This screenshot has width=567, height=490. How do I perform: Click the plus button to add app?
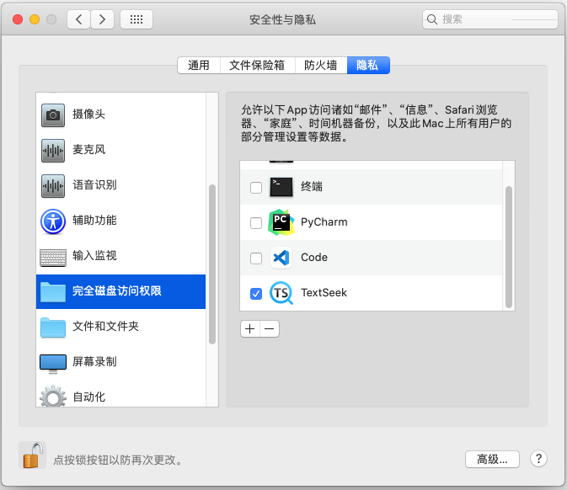point(249,329)
